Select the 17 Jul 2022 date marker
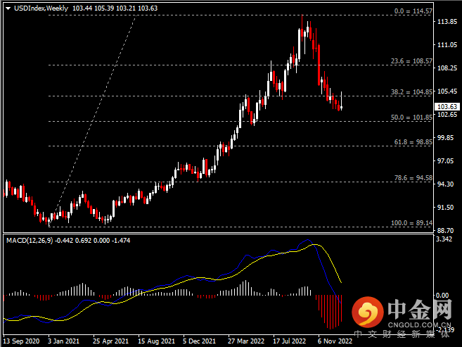Image resolution: width=462 pixels, height=347 pixels. [x=288, y=339]
